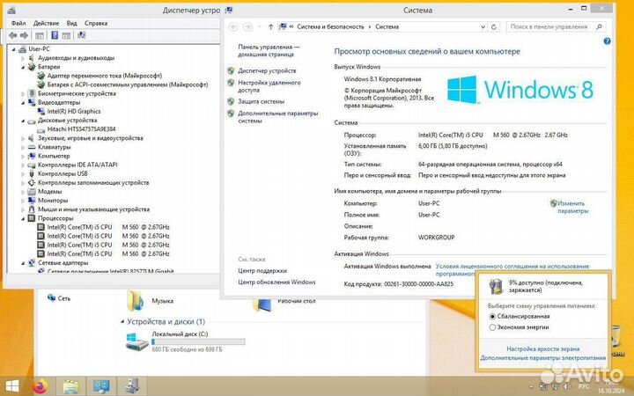Open File Explorer from the taskbar
This screenshot has width=634, height=396.
[x=70, y=386]
